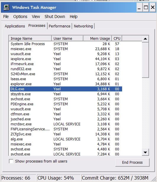Open the Shut Down menu
Screen dimensions: 157x182
click(x=55, y=17)
